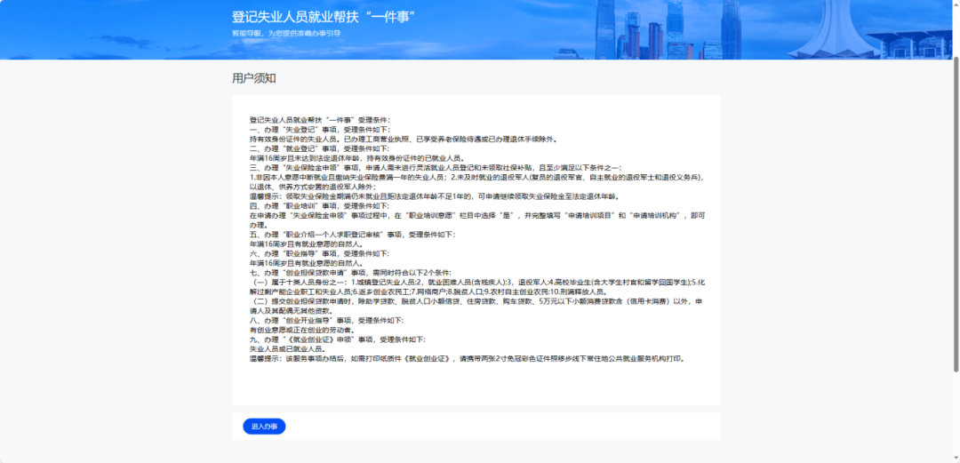
Task: Click the subtitle 智能导服，为您提供准确办事引导
Action: [286, 33]
